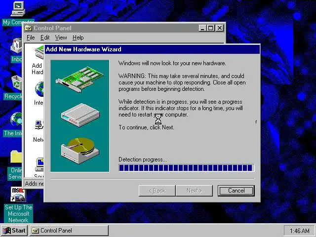Open the File menu in Control Panel
The height and width of the screenshot is (237, 316).
click(x=31, y=38)
